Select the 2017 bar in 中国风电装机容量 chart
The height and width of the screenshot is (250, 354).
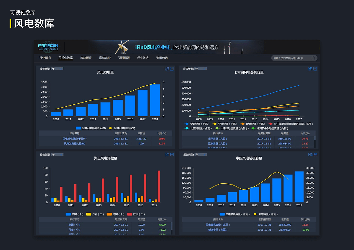299,187
